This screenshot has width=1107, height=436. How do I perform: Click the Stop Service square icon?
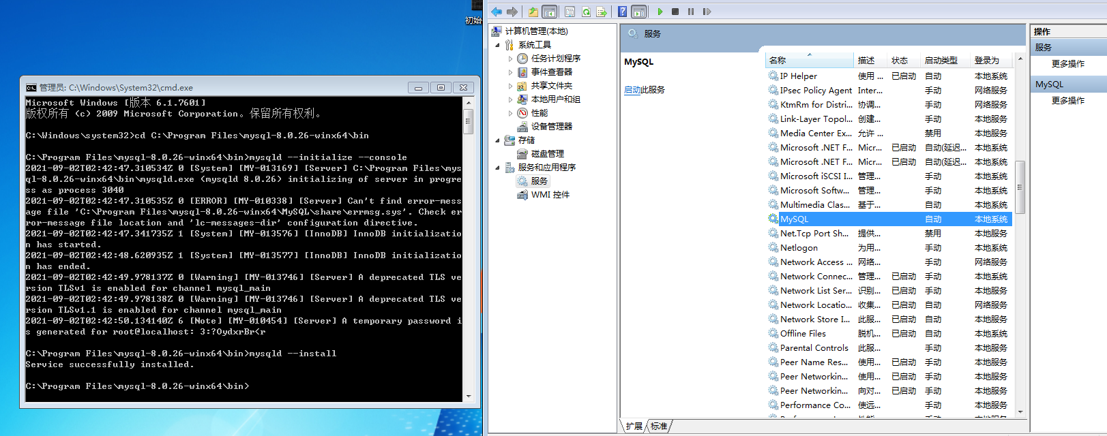pyautogui.click(x=675, y=12)
